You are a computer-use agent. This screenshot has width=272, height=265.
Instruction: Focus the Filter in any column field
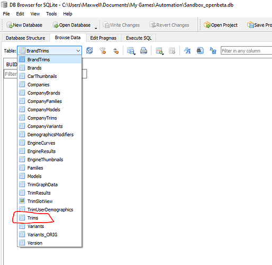(x=246, y=51)
